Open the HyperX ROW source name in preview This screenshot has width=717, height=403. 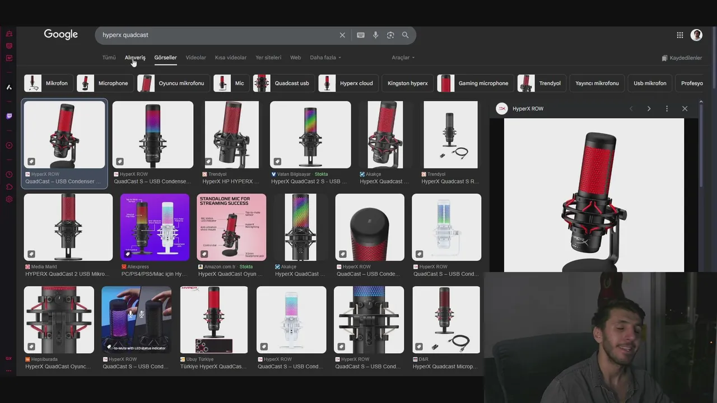(x=528, y=109)
